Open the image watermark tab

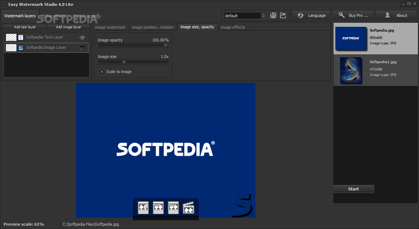click(110, 27)
